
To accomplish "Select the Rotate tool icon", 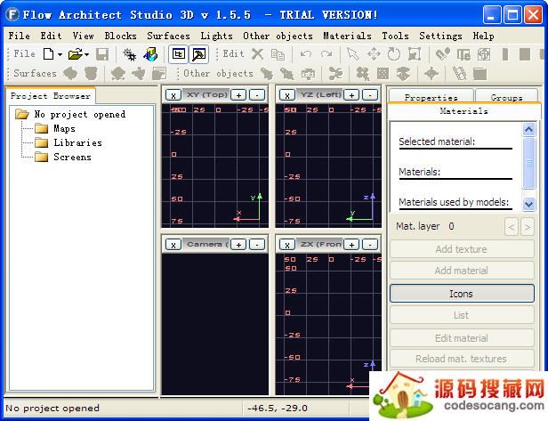I will tap(391, 54).
